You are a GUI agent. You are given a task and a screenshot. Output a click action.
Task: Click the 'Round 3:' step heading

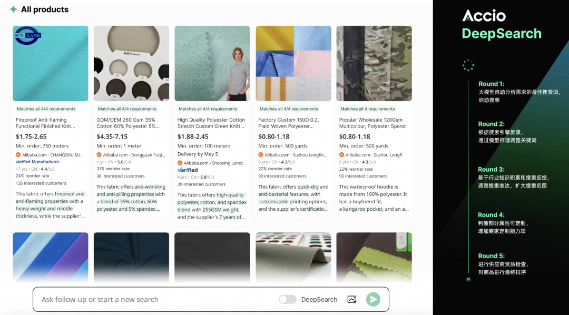tap(492, 170)
